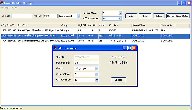Click the High Bid column header
This screenshot has height=110, width=192.
pos(83,25)
